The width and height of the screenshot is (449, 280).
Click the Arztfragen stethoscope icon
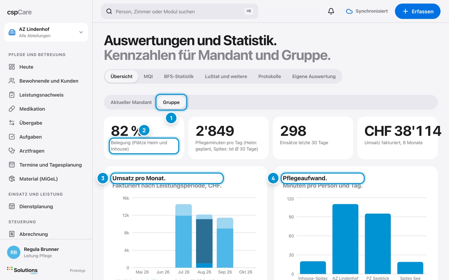12,151
